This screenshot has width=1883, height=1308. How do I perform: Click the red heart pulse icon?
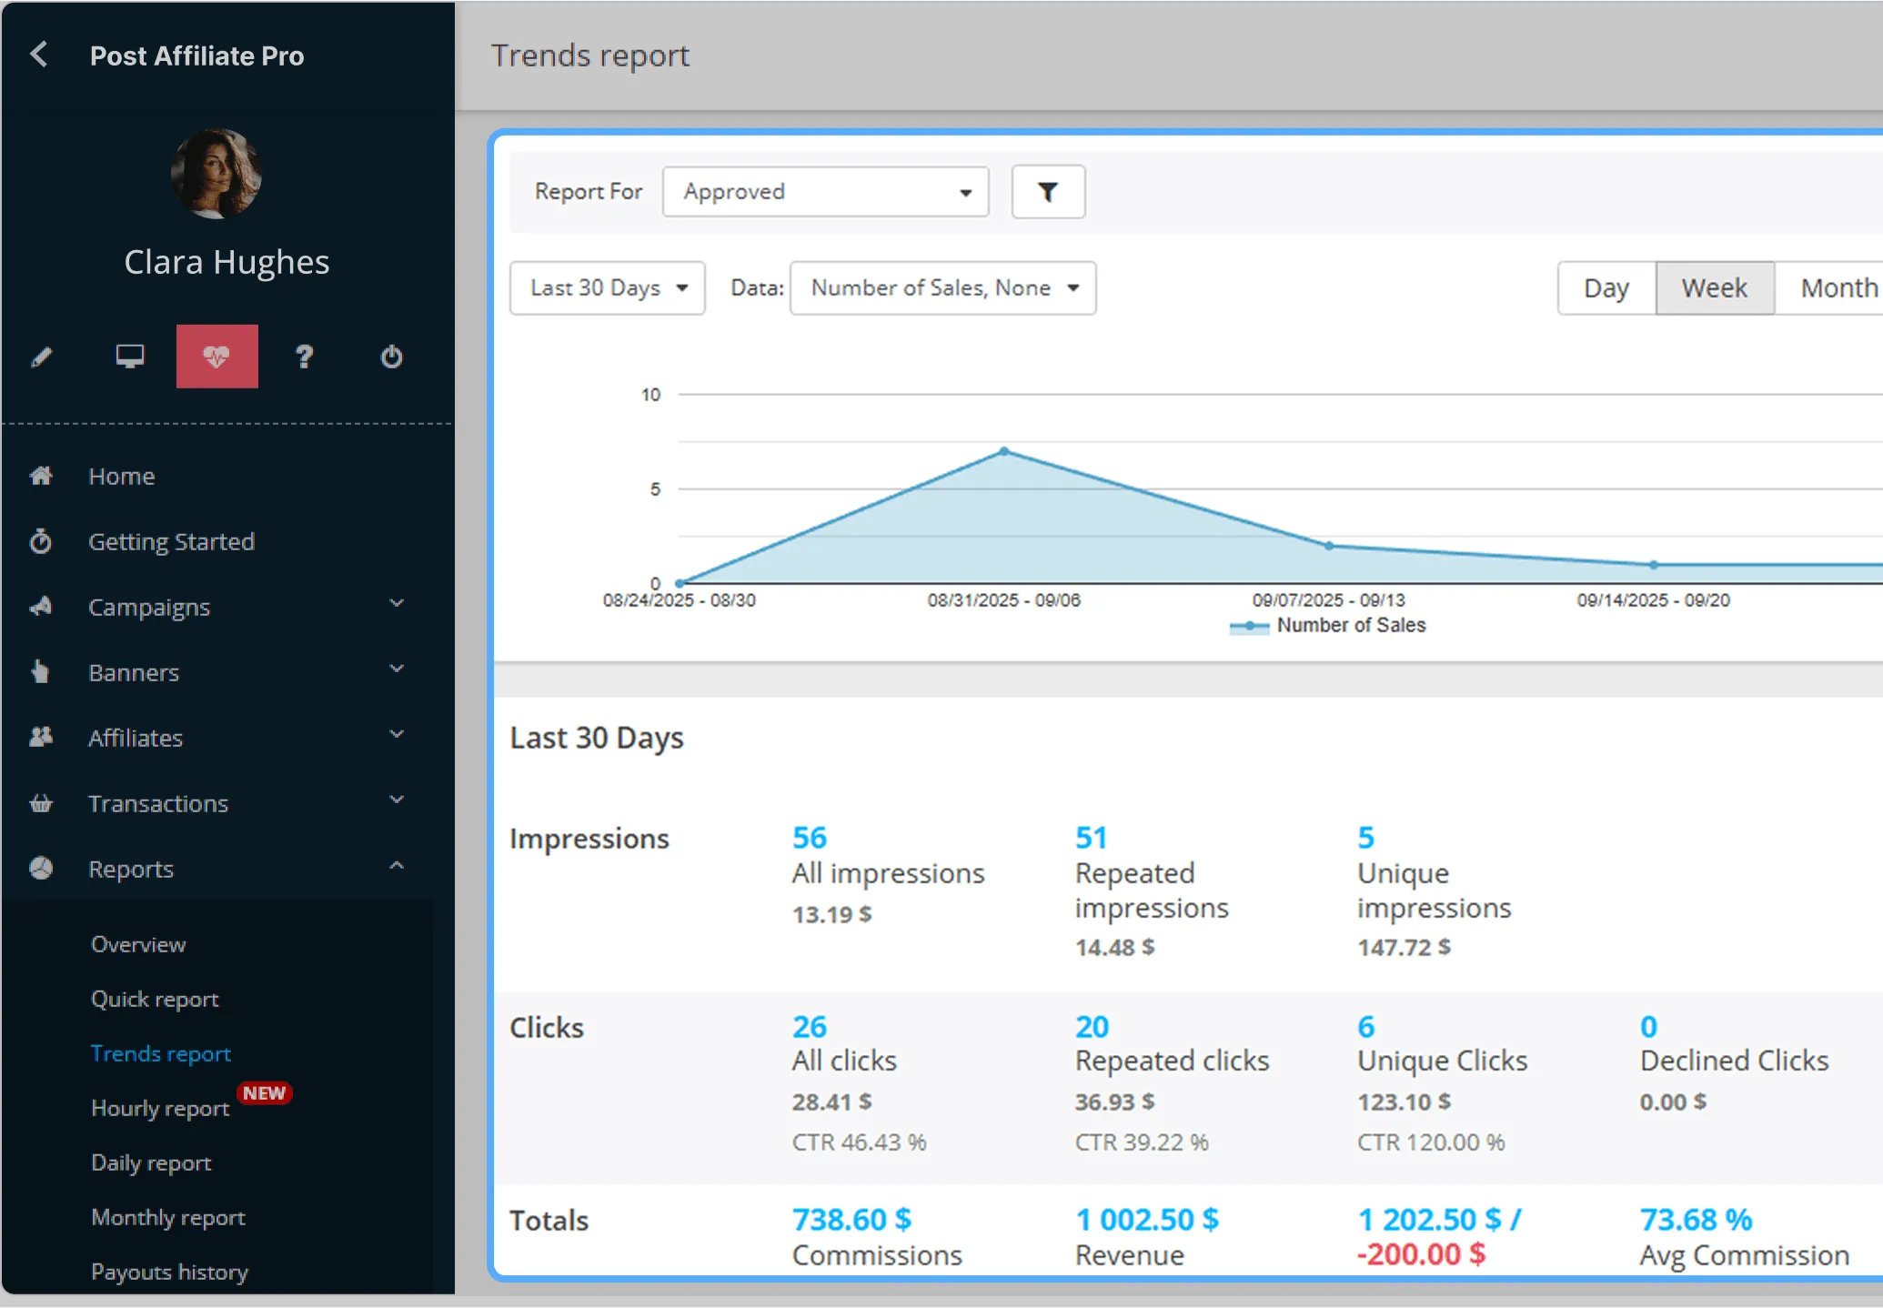(216, 357)
